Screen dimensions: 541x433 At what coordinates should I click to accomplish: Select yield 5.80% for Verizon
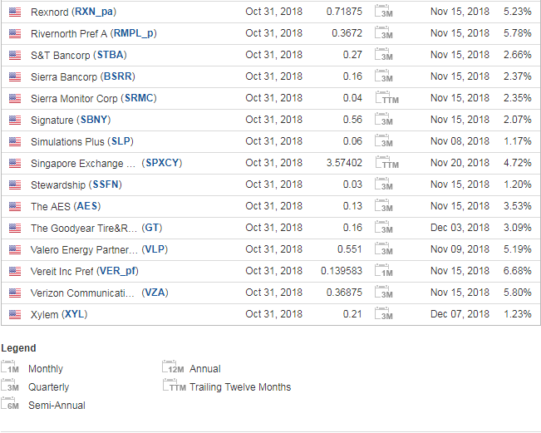pos(517,293)
